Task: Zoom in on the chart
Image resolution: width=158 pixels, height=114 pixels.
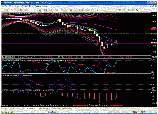Action: coord(21,10)
